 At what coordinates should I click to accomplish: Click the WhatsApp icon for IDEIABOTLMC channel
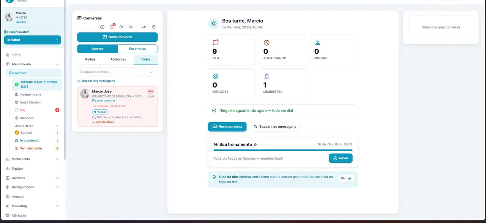click(x=17, y=84)
